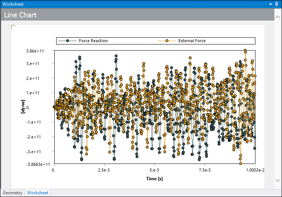The width and height of the screenshot is (282, 197).
Task: Click the lowest External Force data point
Action: tap(241, 164)
